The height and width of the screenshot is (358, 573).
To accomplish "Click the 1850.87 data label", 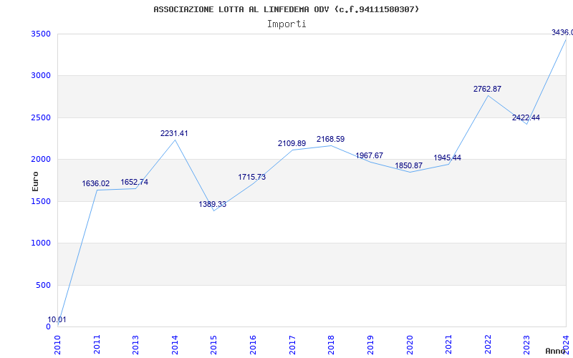I will coord(408,165).
